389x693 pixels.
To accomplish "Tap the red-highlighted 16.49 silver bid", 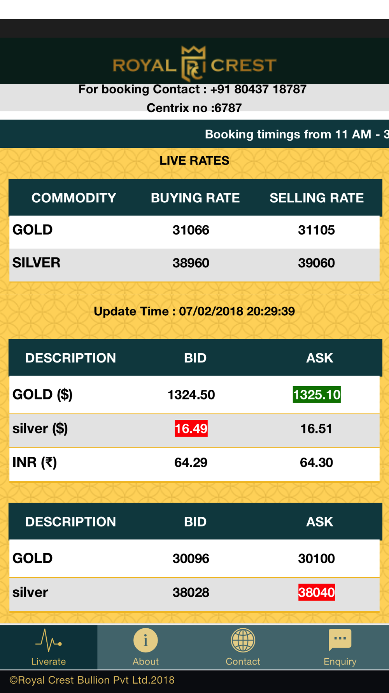I will pos(191,429).
